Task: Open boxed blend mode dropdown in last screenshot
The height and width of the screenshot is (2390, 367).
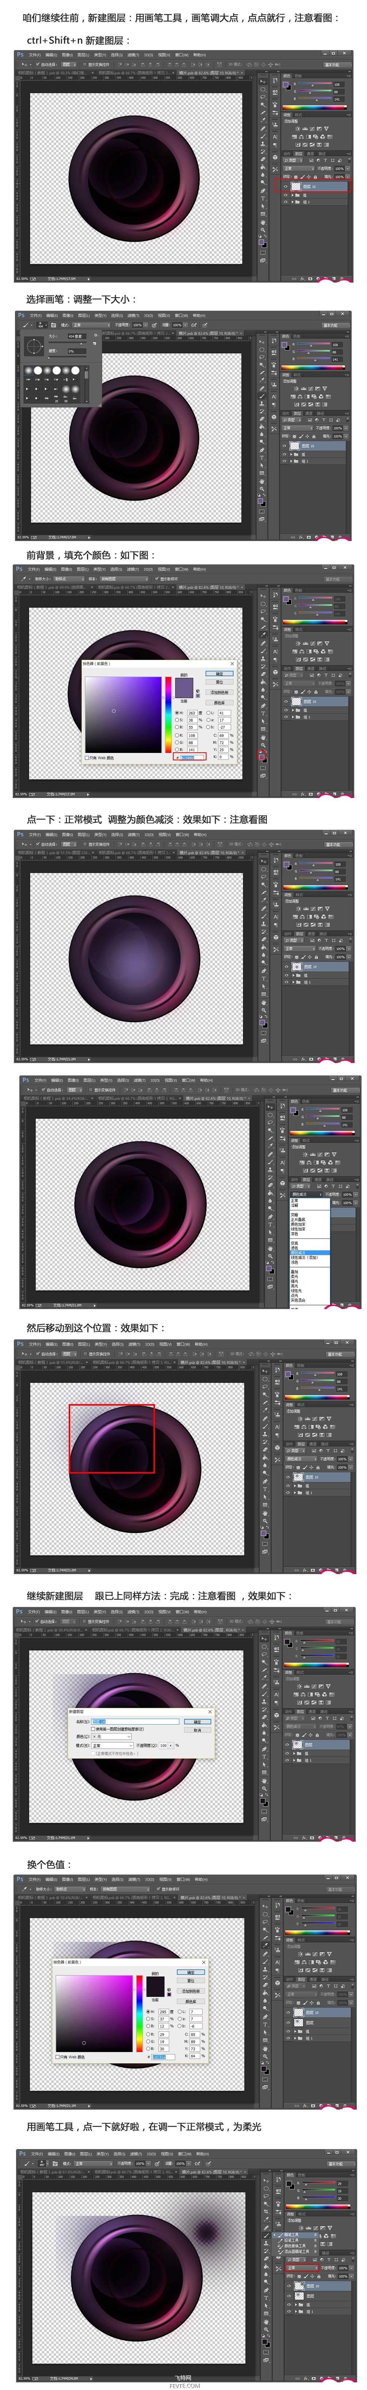Action: pyautogui.click(x=302, y=2269)
